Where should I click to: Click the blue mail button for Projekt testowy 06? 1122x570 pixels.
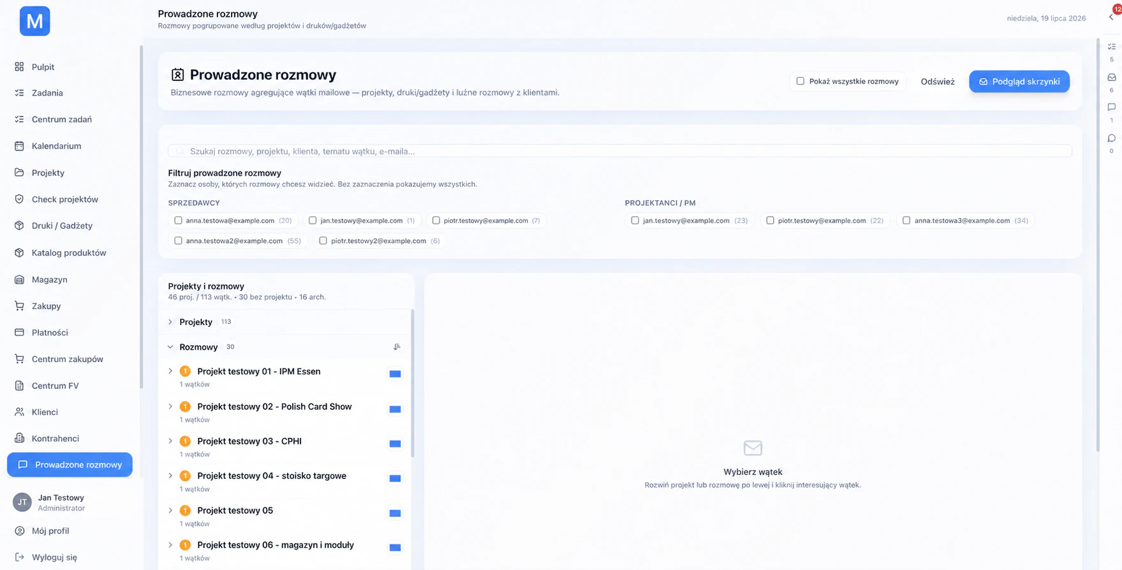pyautogui.click(x=395, y=548)
